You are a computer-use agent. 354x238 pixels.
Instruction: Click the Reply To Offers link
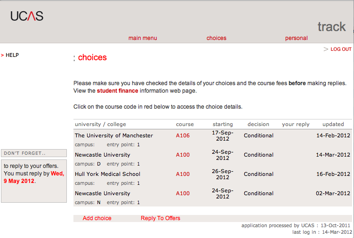(161, 218)
